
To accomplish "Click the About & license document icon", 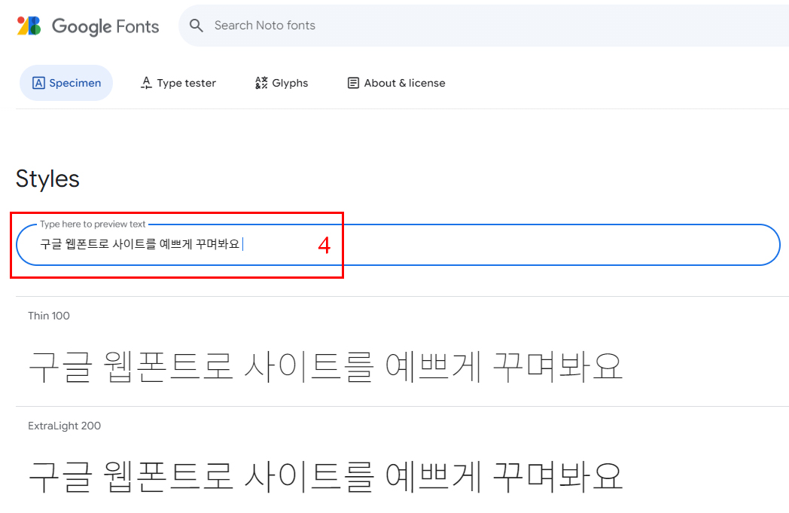I will pos(352,83).
